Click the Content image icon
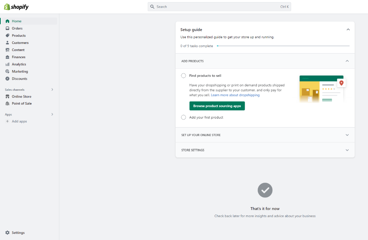This screenshot has height=240, width=368. (8, 50)
